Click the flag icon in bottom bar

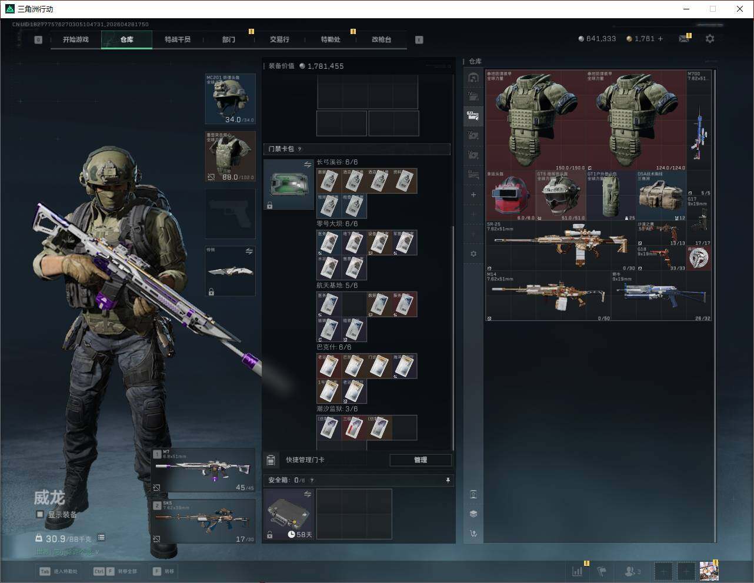(602, 571)
